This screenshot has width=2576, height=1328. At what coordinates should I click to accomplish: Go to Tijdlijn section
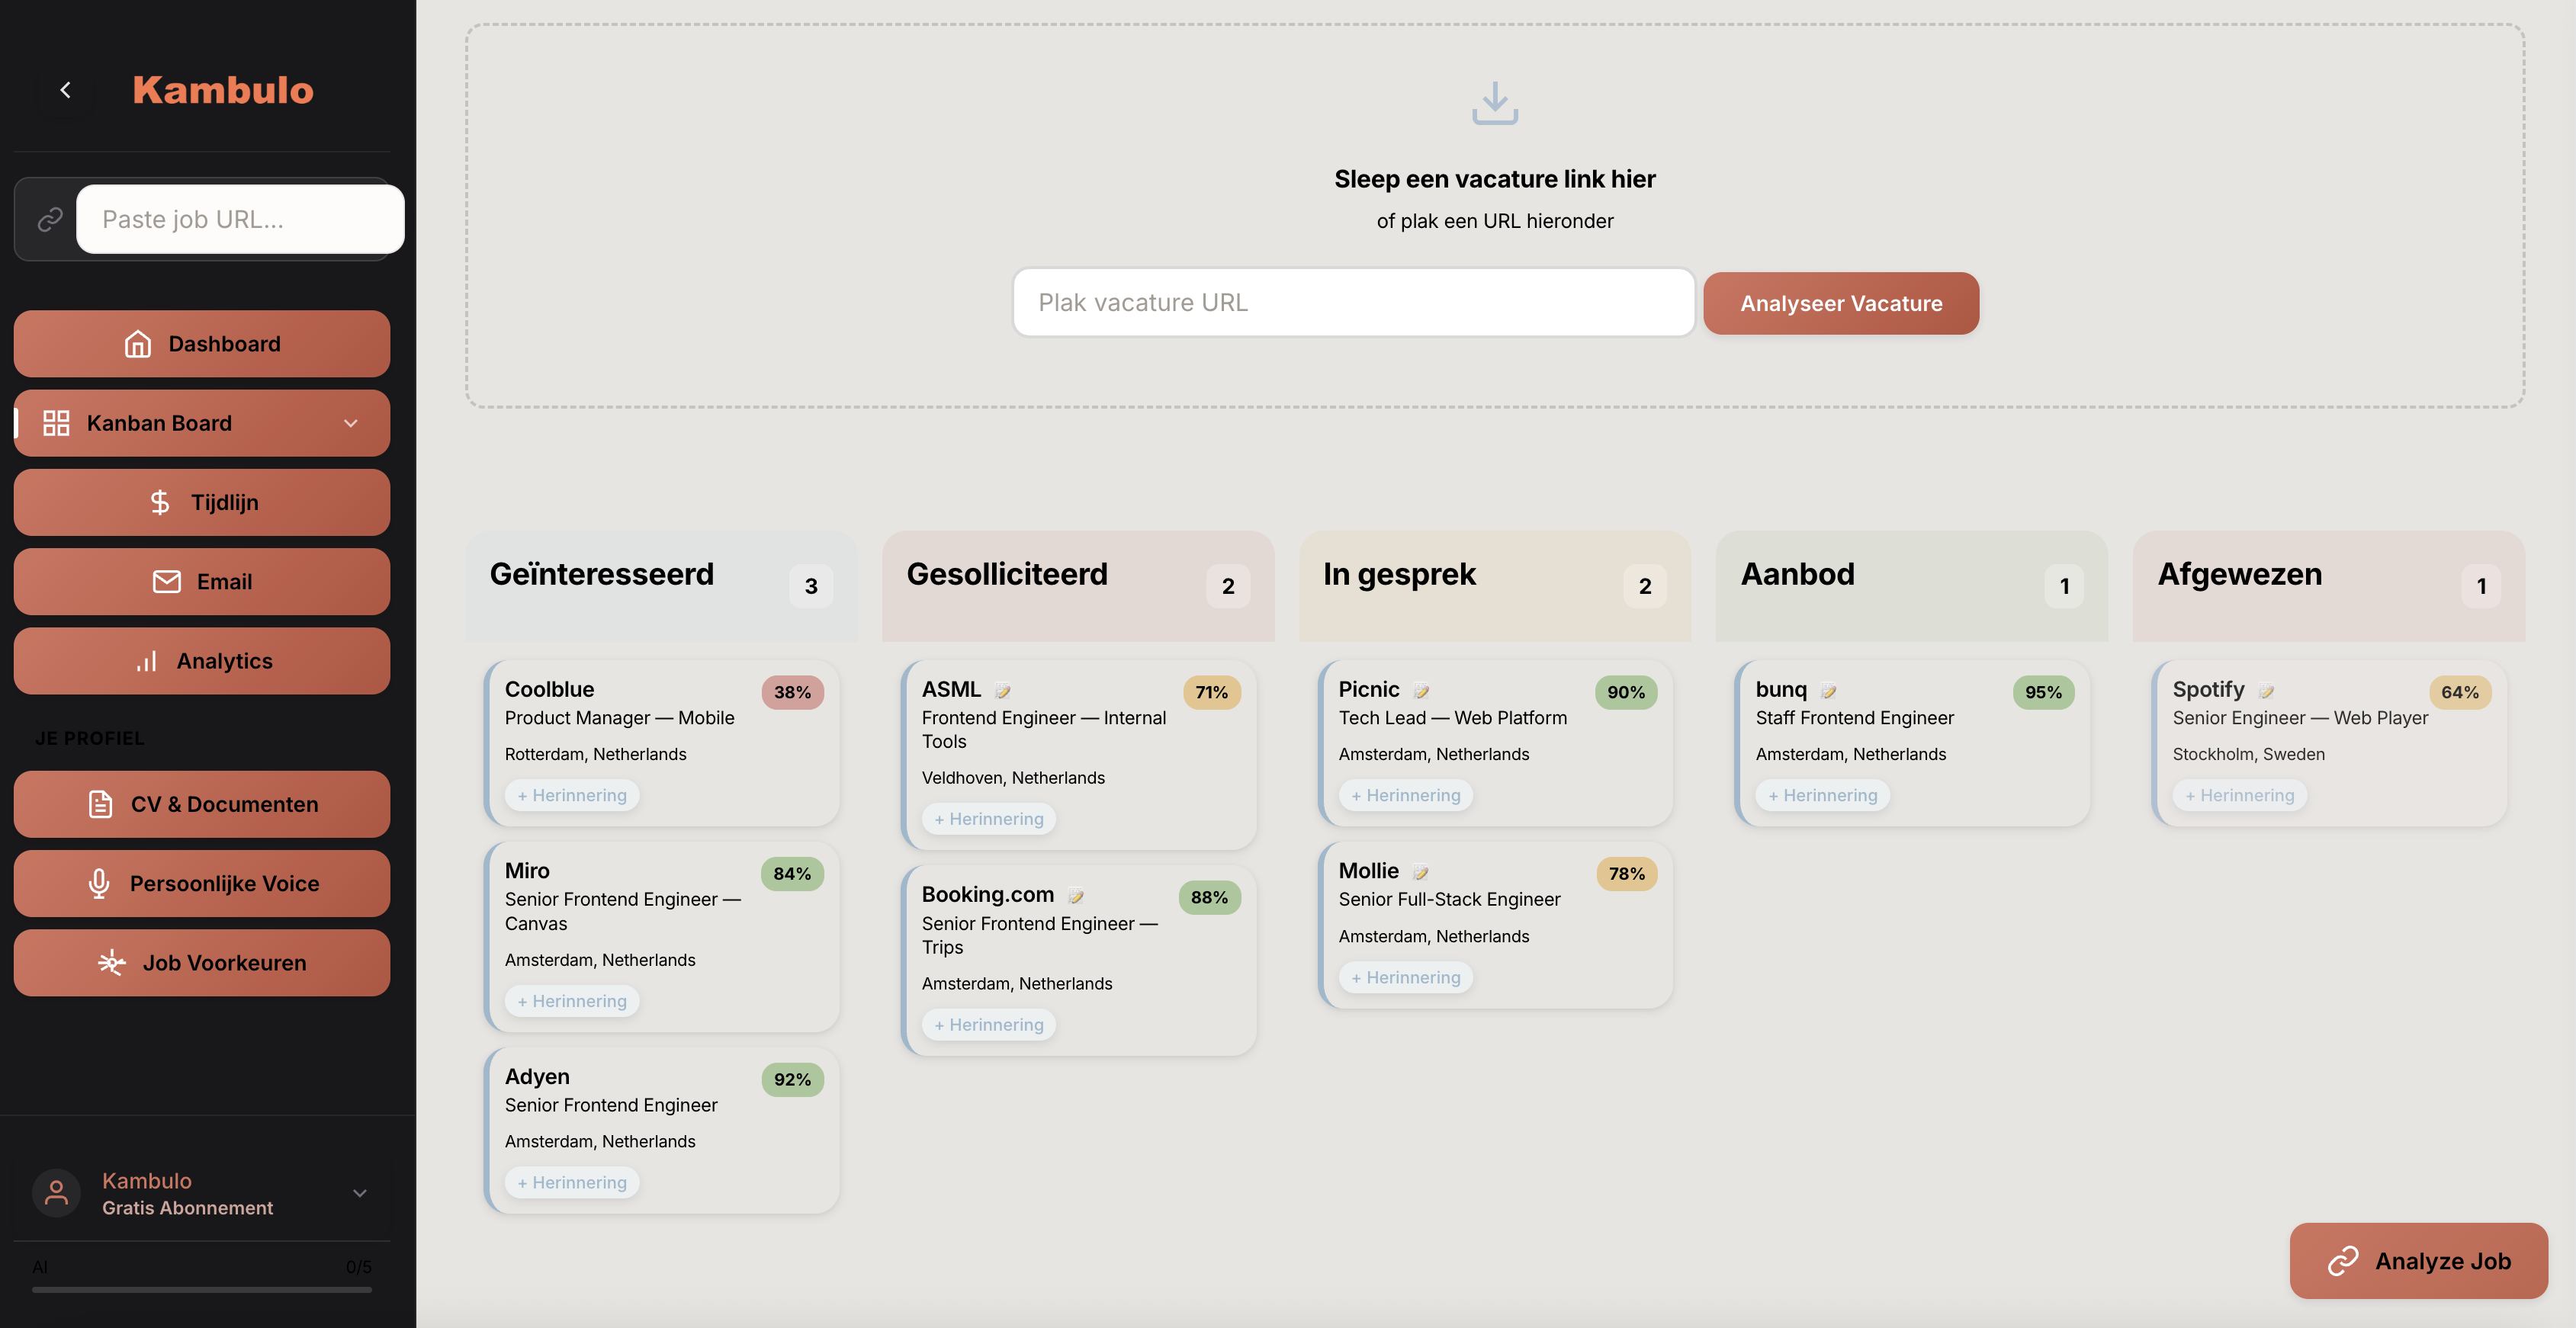(x=202, y=502)
